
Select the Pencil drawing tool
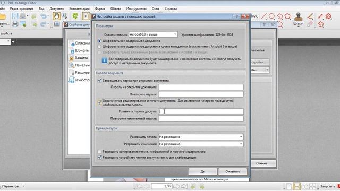[x=310, y=16]
